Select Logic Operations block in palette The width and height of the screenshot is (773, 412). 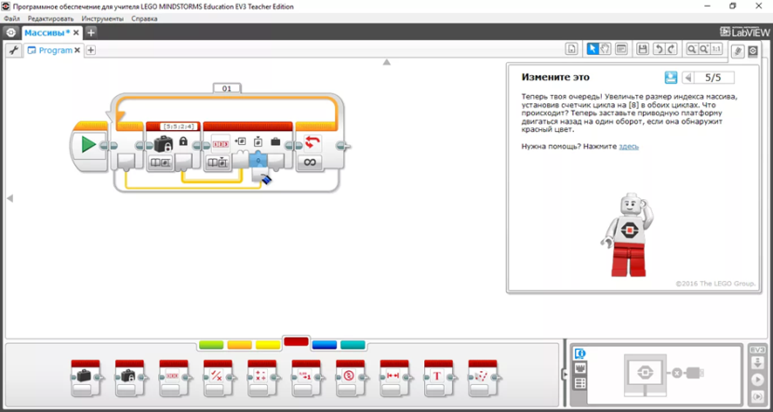click(218, 378)
